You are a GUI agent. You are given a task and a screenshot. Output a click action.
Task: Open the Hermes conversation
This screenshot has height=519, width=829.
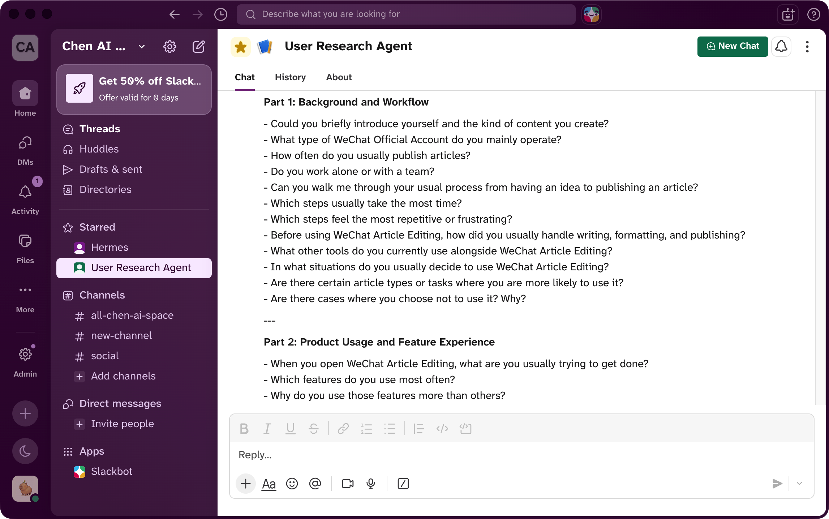tap(134, 248)
